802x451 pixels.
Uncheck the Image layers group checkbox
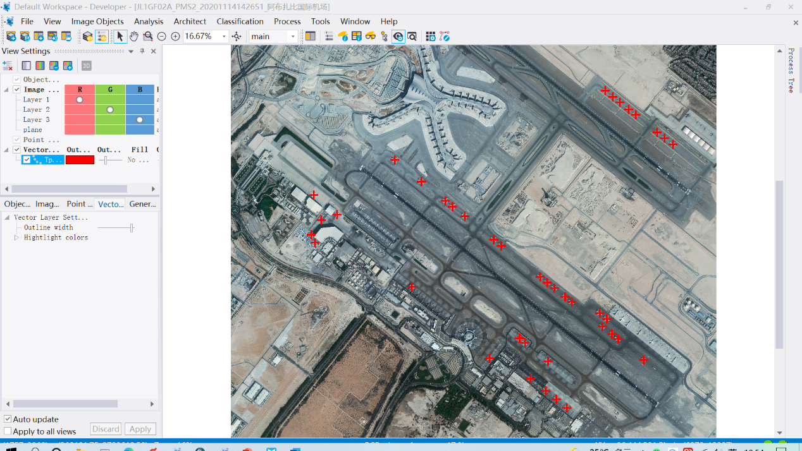tap(17, 90)
